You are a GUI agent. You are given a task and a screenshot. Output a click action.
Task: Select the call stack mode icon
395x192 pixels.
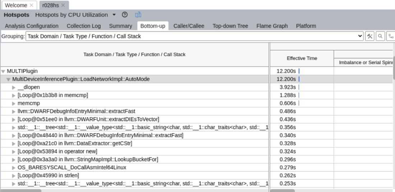(391, 36)
